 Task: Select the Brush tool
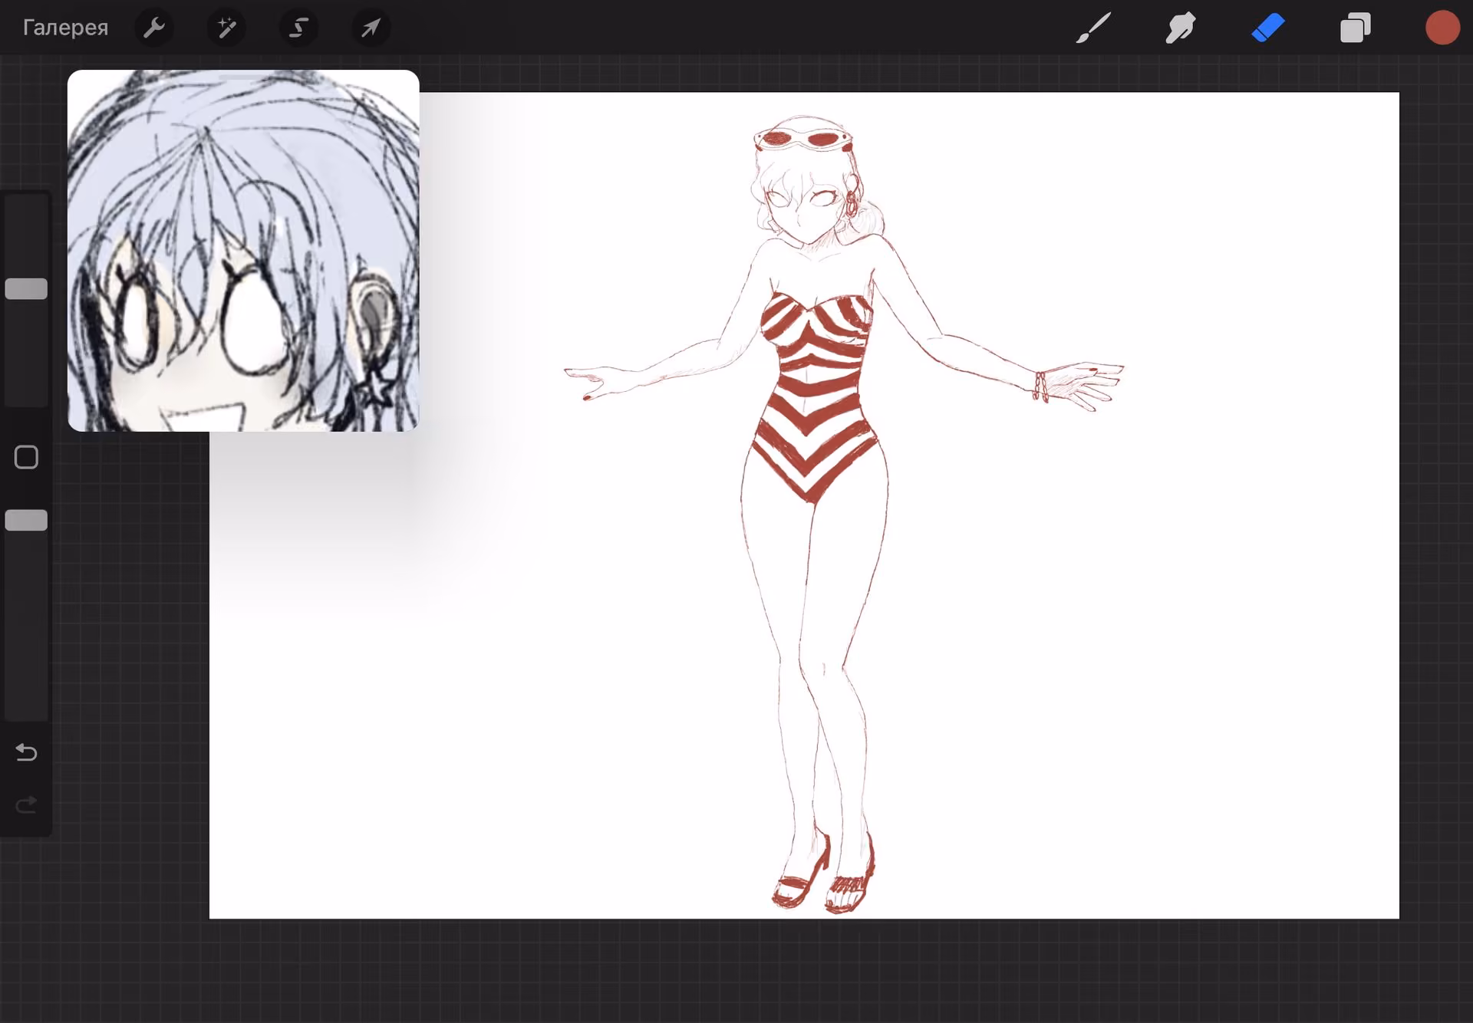click(1093, 28)
